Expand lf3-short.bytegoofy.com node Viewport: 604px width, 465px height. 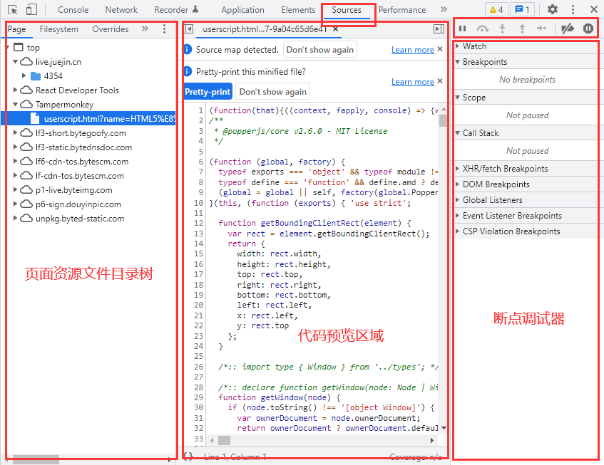tap(16, 132)
